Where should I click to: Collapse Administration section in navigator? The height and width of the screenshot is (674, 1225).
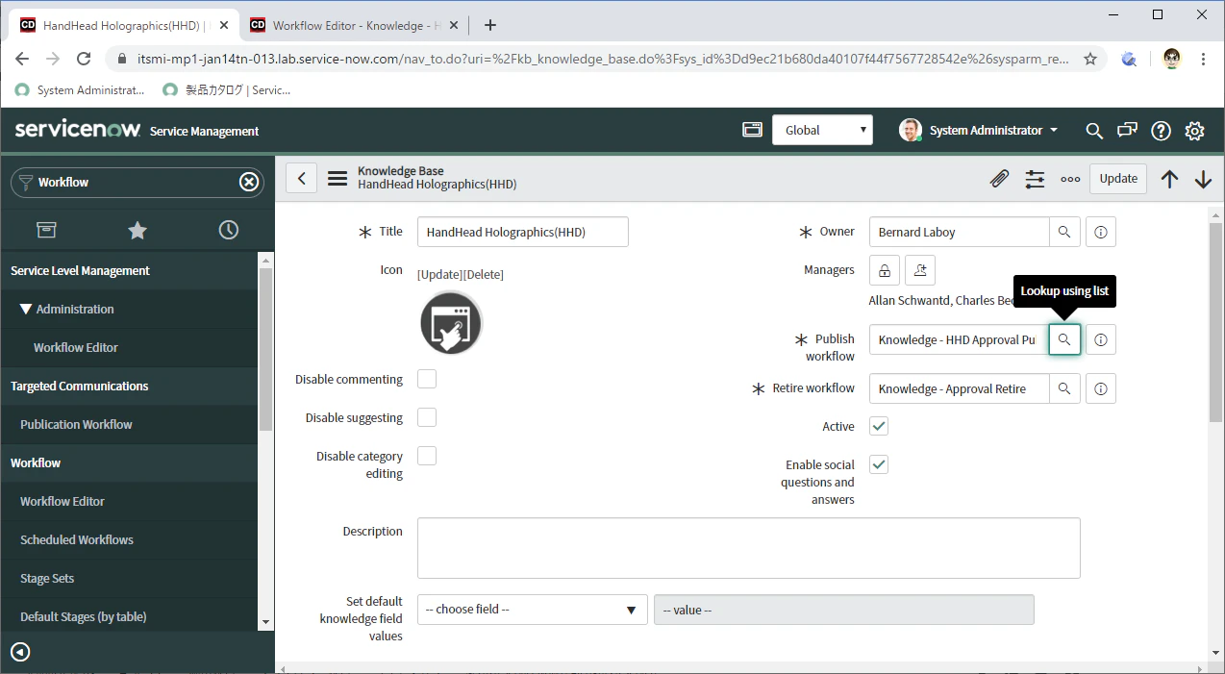[130, 309]
